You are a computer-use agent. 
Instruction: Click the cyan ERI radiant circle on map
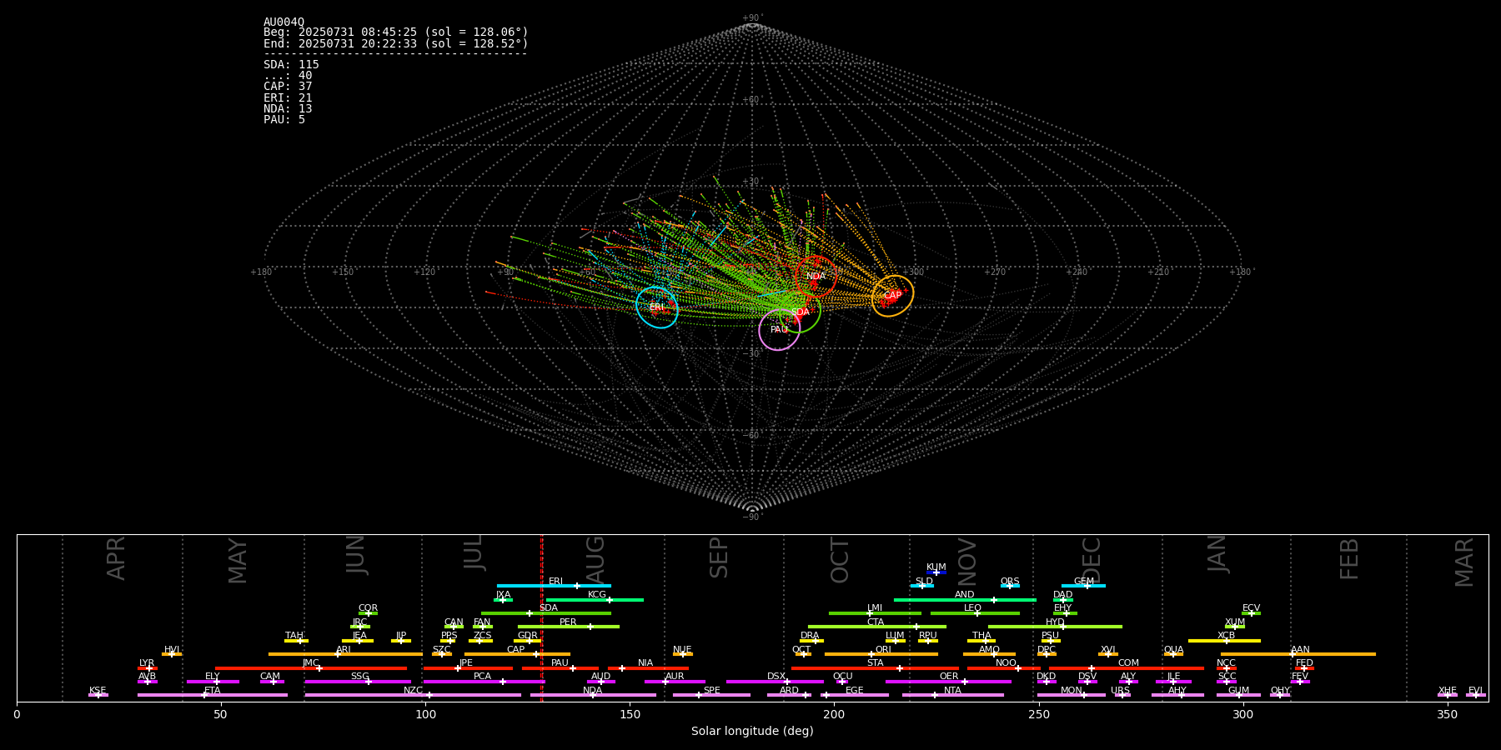(657, 307)
